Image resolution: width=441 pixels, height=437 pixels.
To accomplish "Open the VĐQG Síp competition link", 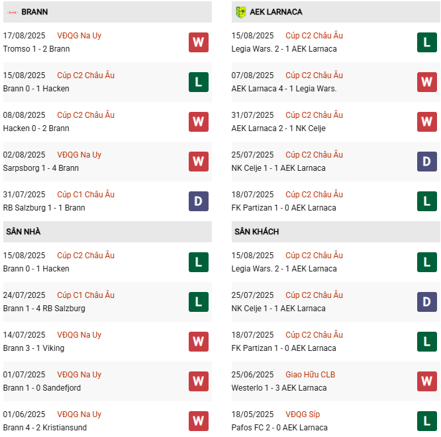I will (x=303, y=414).
